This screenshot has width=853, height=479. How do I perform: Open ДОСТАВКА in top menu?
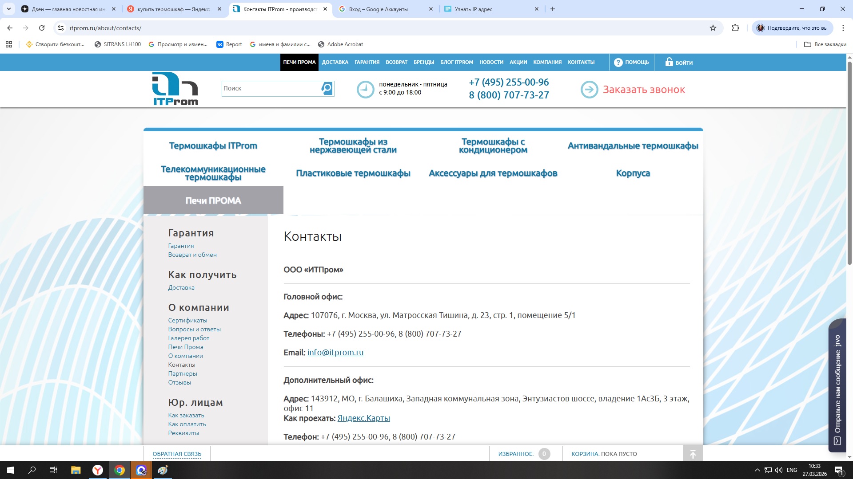[x=335, y=62]
